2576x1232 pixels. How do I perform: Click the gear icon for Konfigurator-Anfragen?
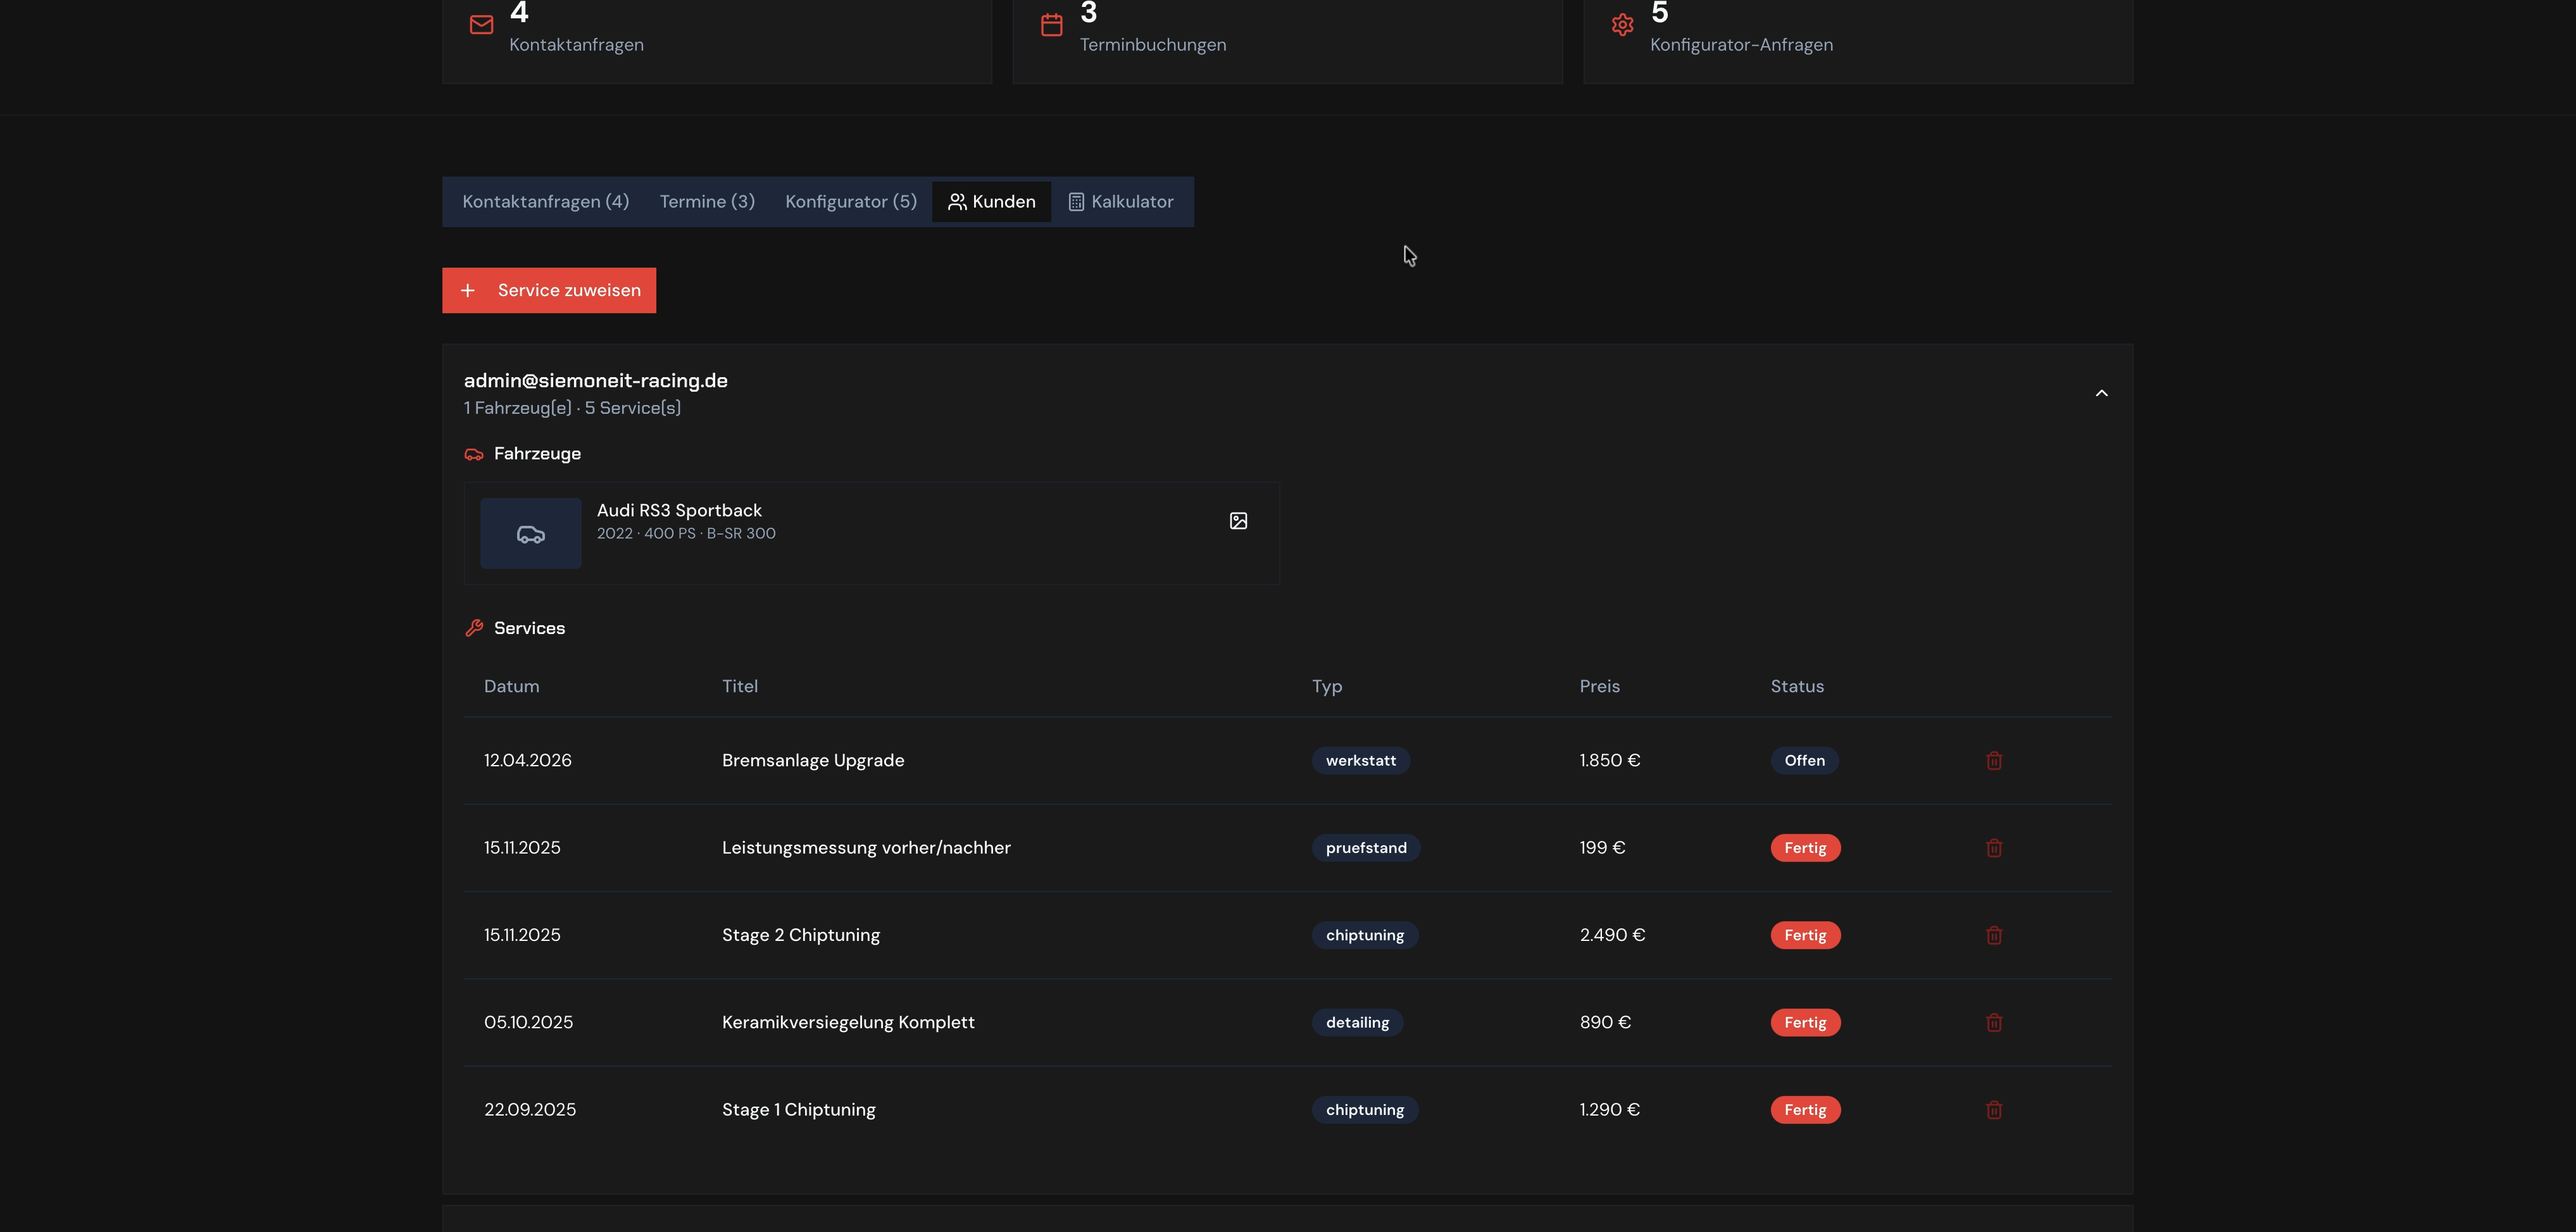pos(1622,25)
